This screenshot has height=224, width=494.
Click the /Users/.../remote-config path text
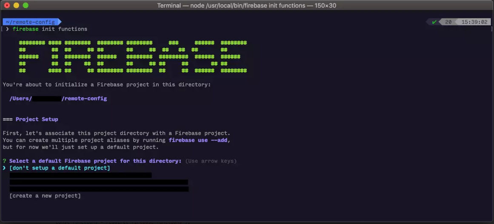tap(58, 99)
